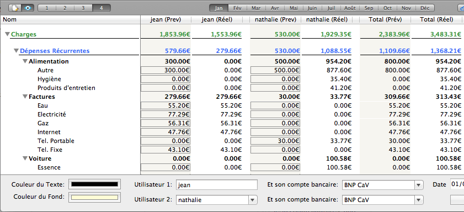Switch to the Déc month tab
Image resolution: width=464 pixels, height=212 pixels.
[425, 8]
